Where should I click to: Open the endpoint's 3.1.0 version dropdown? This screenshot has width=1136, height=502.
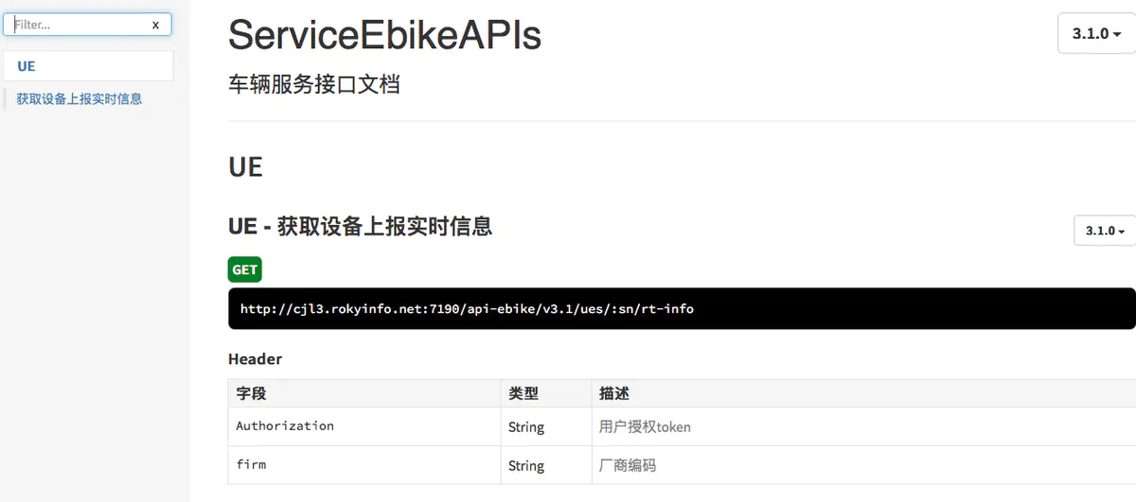[1105, 231]
